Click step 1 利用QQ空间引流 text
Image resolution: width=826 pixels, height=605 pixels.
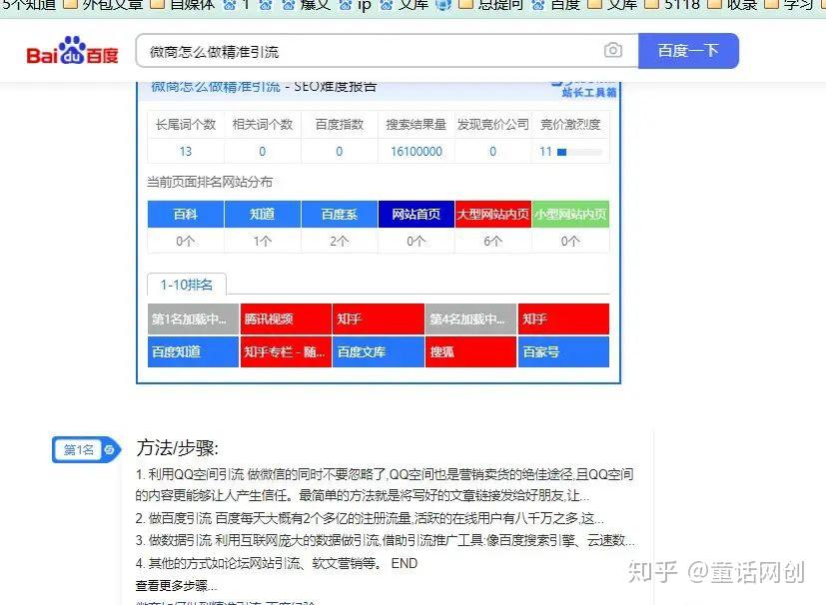(385, 485)
